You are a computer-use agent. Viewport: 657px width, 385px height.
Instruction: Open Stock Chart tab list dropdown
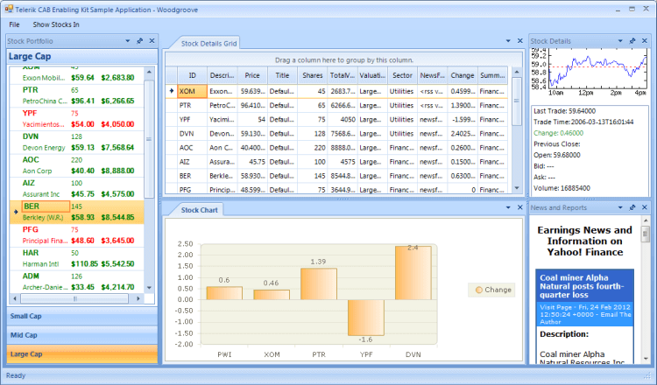(x=508, y=207)
